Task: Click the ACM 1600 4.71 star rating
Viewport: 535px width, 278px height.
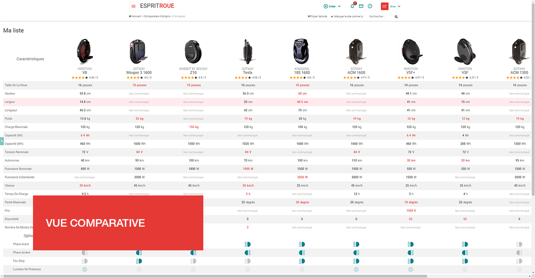Action: [x=356, y=78]
